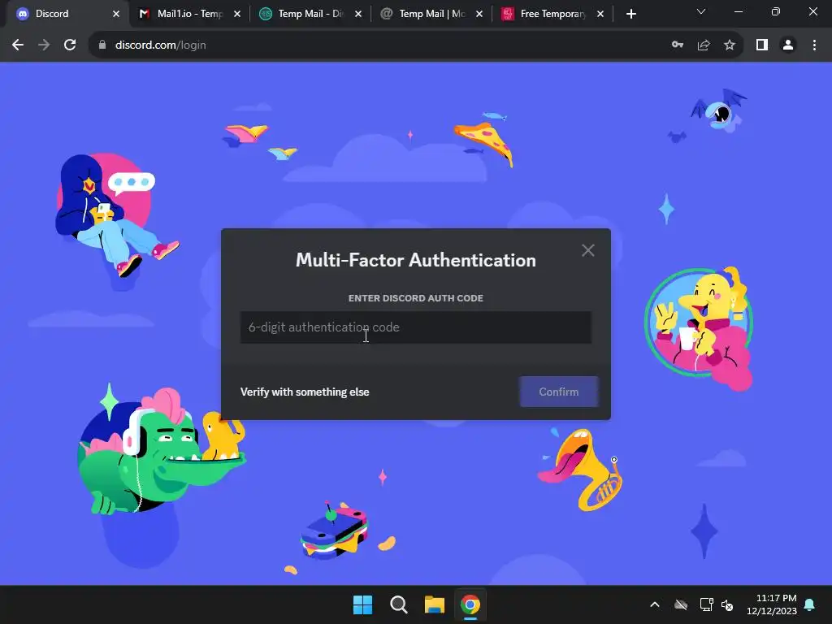Close the Temp Mail | Mo tab

[479, 14]
